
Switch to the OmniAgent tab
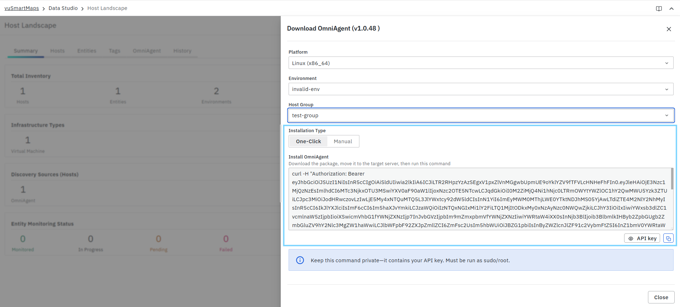(147, 51)
